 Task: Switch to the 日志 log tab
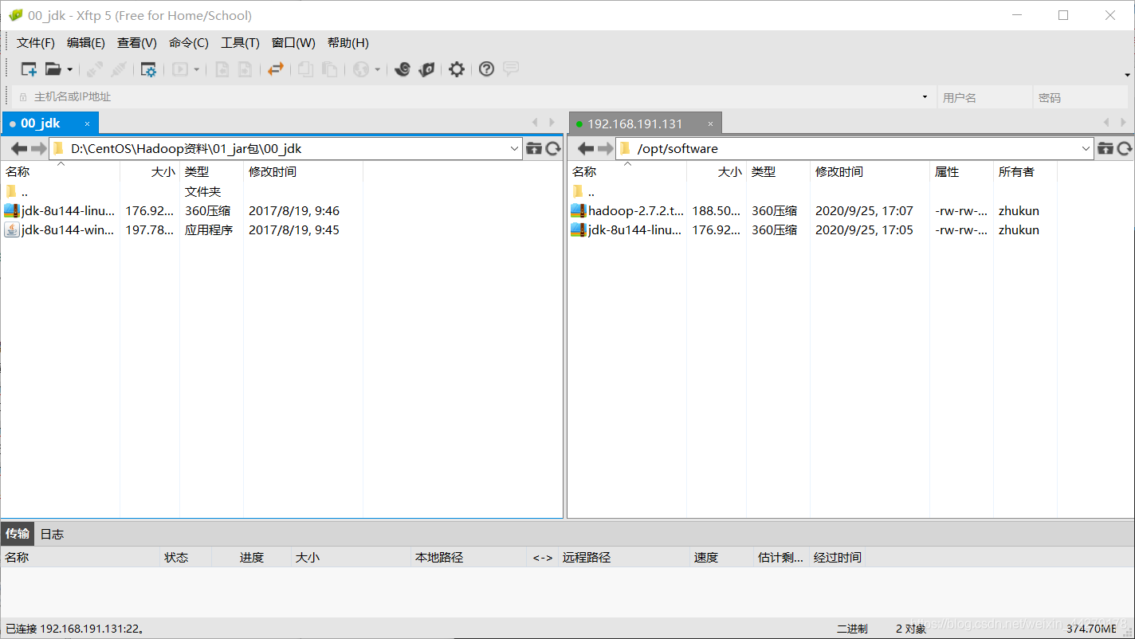[x=52, y=534]
